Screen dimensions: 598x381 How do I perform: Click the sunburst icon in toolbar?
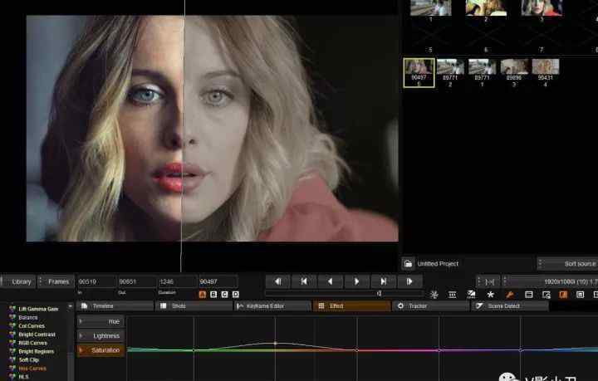[434, 294]
